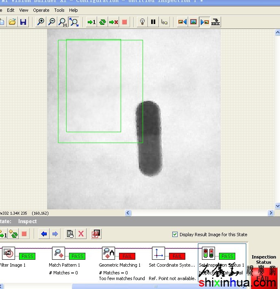Screen dimensions: 280x289
Task: Click the Save floppy disk icon
Action: [x=23, y=22]
